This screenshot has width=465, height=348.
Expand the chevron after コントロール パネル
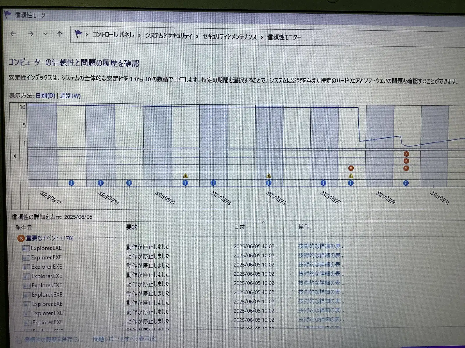(x=139, y=35)
